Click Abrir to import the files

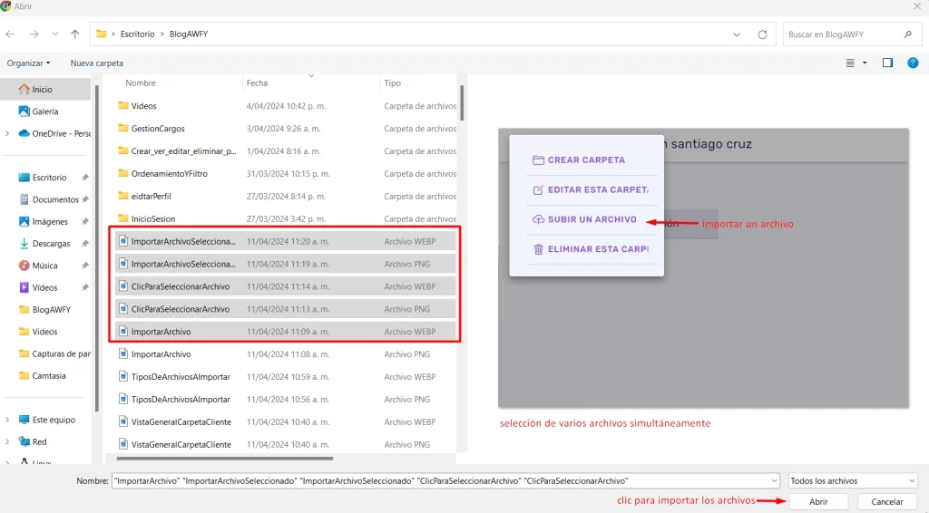click(x=818, y=502)
